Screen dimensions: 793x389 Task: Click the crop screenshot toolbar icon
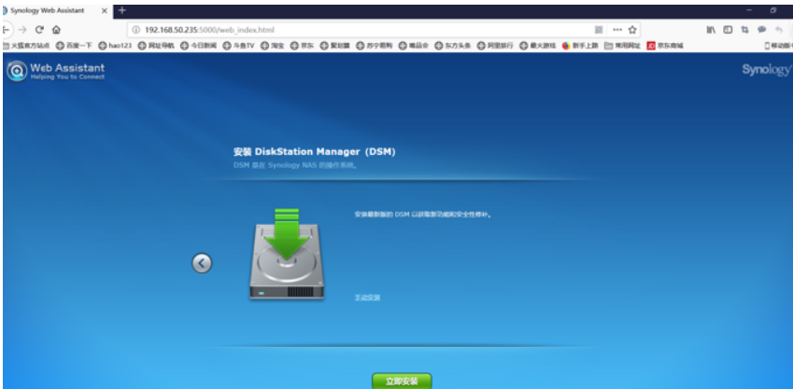click(744, 30)
